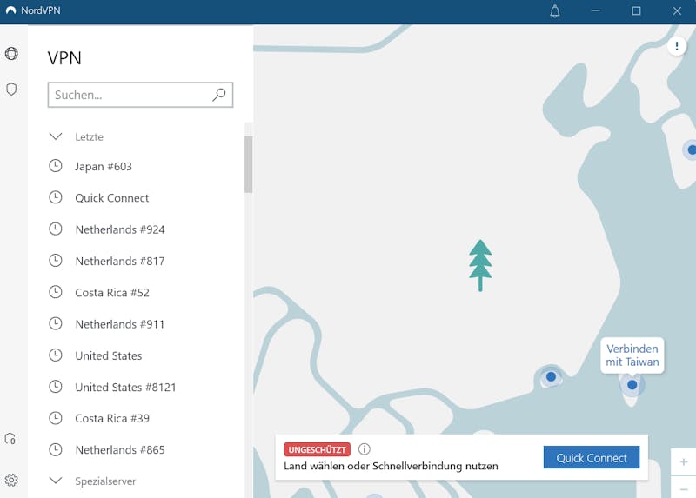This screenshot has width=696, height=498.
Task: Click the clock icon beside Costa Rica #52
Action: pos(56,292)
